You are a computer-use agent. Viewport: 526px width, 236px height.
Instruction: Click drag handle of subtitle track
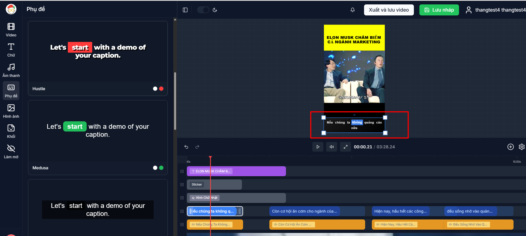[182, 211]
